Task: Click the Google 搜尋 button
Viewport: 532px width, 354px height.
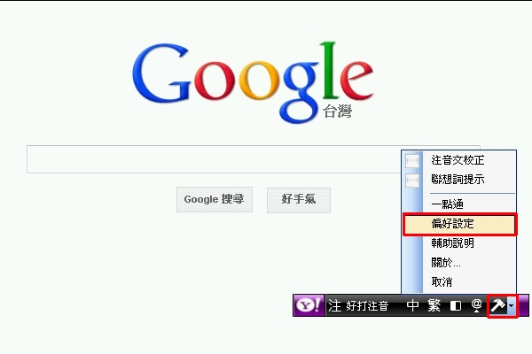Action: pyautogui.click(x=215, y=199)
